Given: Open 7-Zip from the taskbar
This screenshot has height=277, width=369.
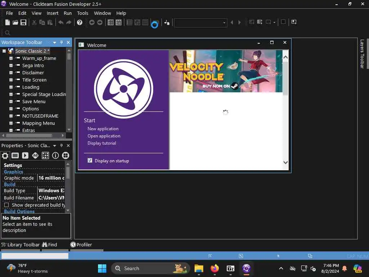Looking at the screenshot, I should tap(230, 268).
